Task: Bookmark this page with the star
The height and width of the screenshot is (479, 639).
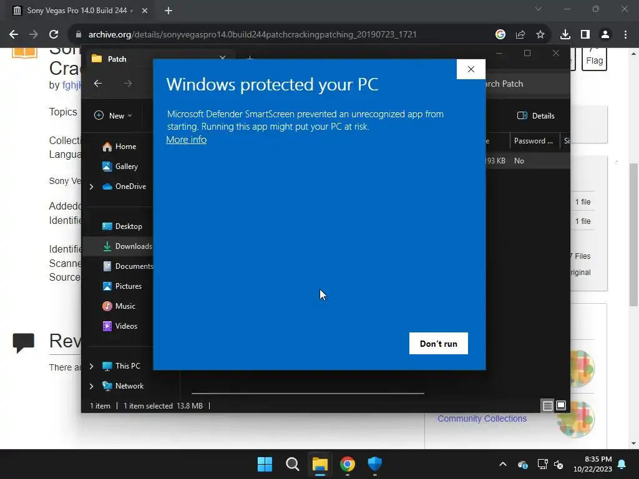Action: pyautogui.click(x=540, y=35)
